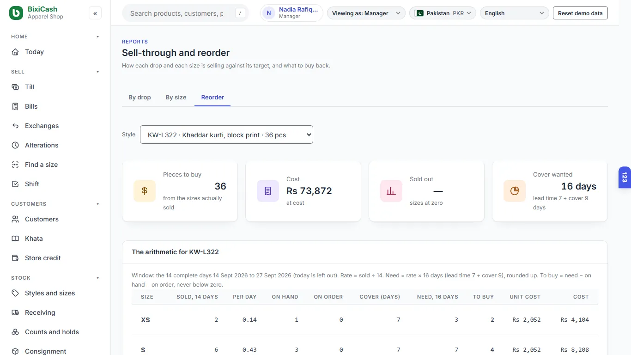Open the Style selector KW-L322 dropdown

point(226,135)
